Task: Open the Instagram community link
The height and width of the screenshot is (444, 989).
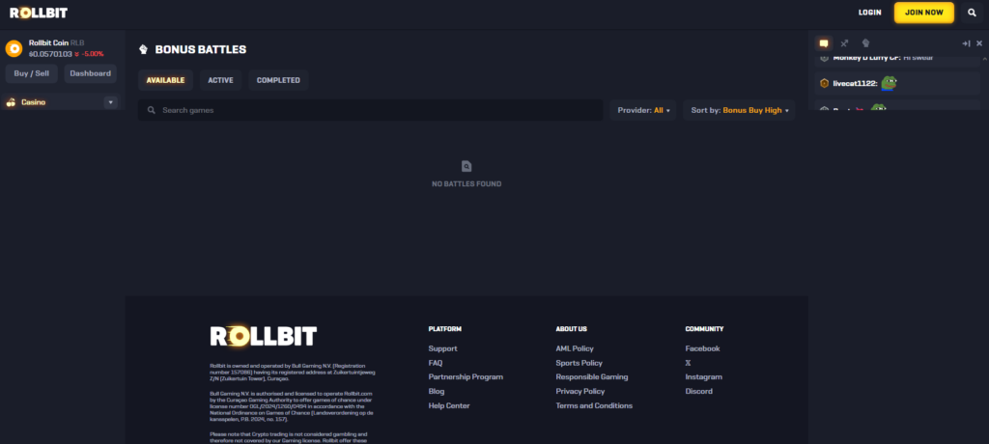Action: [x=704, y=377]
